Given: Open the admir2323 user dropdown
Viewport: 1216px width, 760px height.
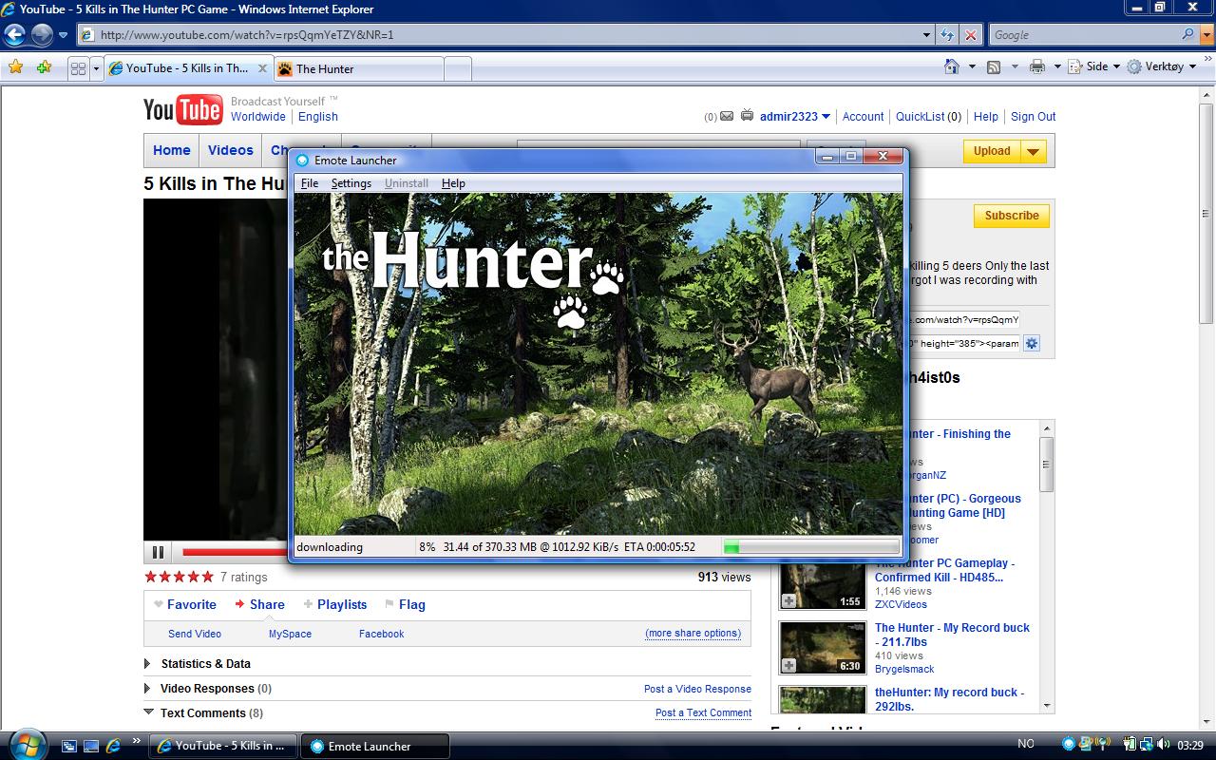Looking at the screenshot, I should (x=795, y=117).
